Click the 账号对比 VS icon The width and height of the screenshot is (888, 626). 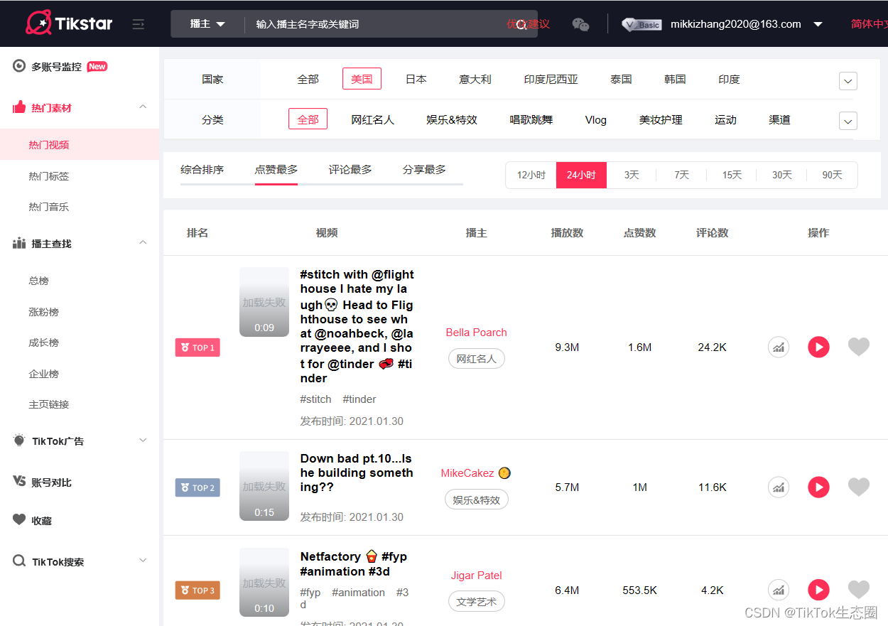click(19, 481)
